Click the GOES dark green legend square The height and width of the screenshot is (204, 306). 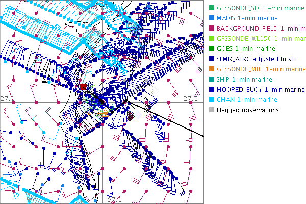[x=211, y=48]
